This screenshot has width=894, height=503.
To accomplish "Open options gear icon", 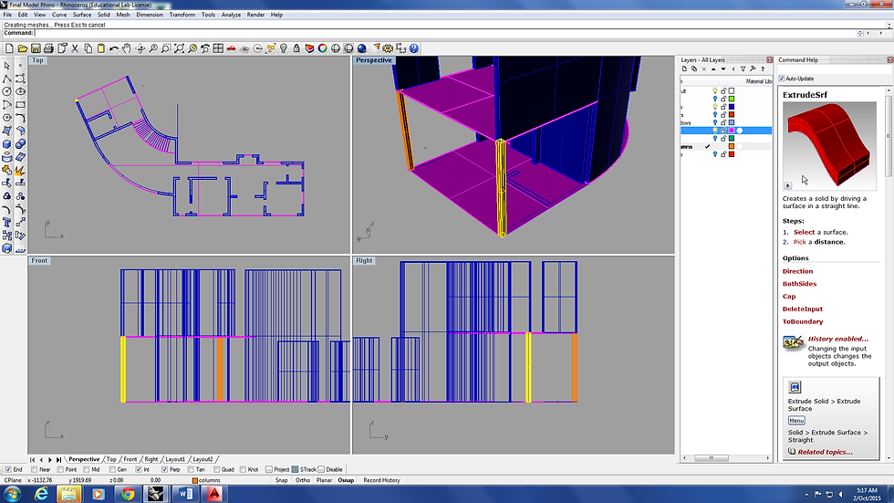I will (x=388, y=48).
